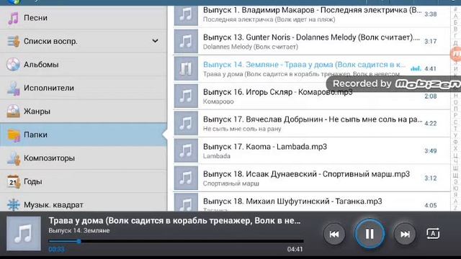The image size is (461, 259).
Task: Skip to previous track
Action: [x=334, y=234]
